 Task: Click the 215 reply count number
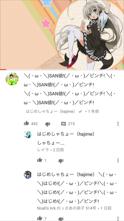pos(71,124)
